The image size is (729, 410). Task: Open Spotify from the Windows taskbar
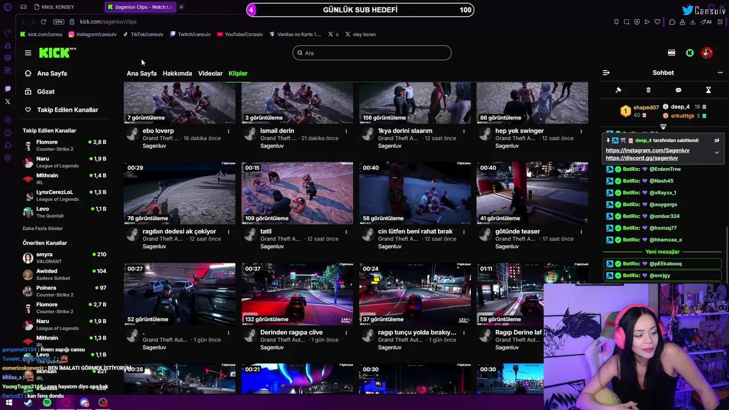point(47,403)
